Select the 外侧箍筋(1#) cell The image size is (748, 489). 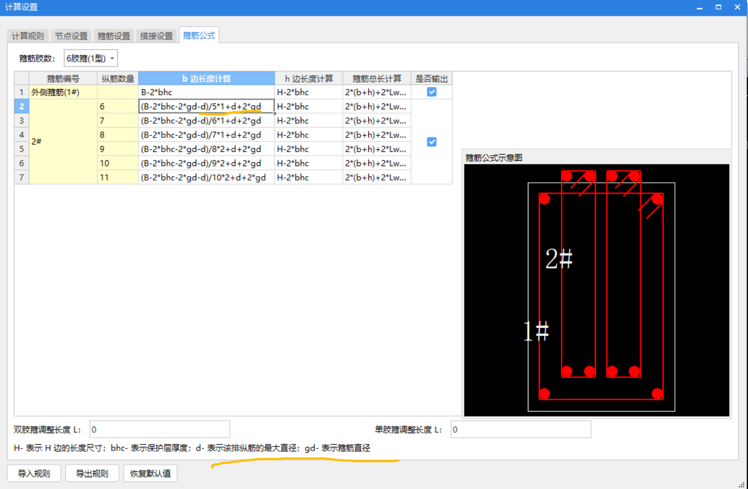[x=63, y=92]
